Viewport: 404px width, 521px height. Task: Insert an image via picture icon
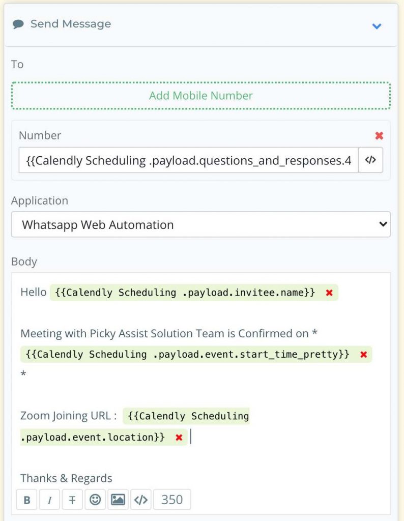pos(118,500)
